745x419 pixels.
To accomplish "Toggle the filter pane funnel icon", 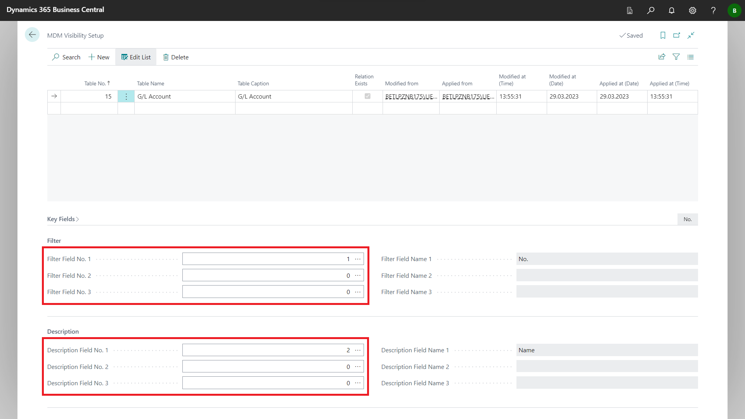I will click(x=676, y=57).
